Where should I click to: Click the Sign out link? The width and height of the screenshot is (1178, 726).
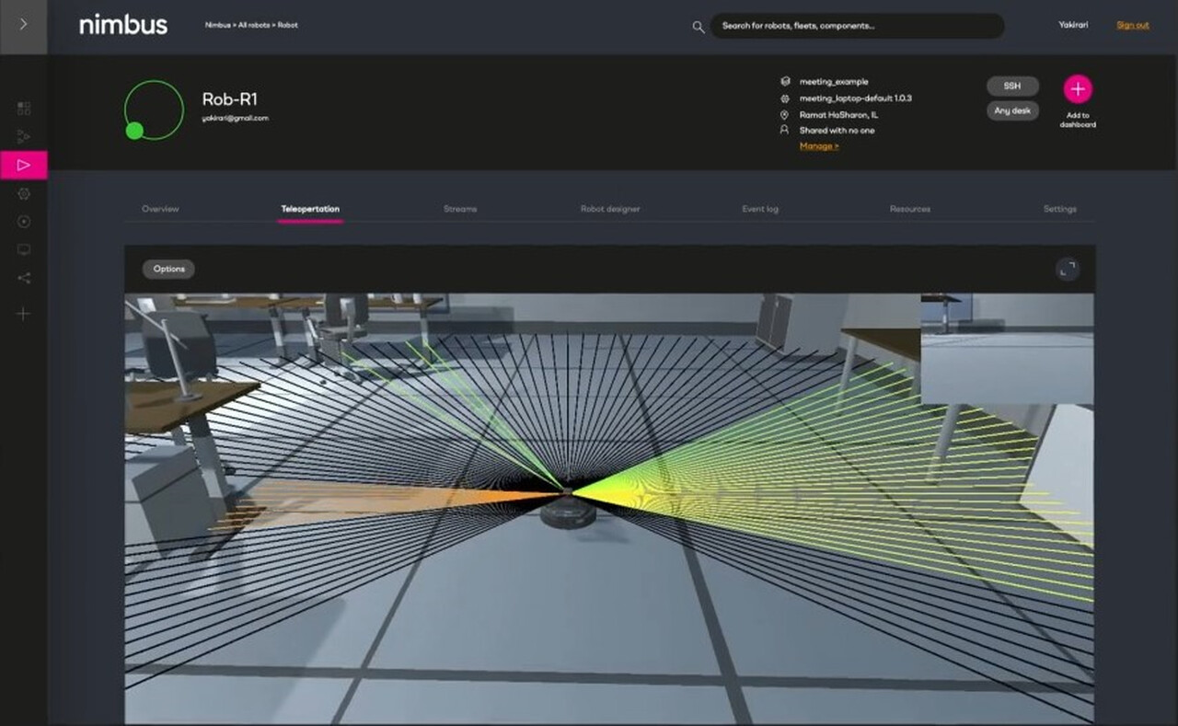coord(1133,25)
